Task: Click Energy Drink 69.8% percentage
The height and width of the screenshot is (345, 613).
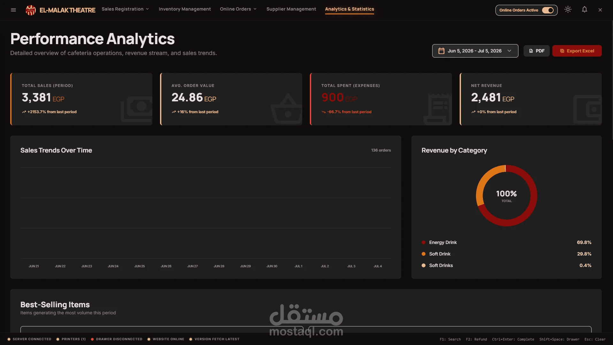Action: click(x=584, y=242)
